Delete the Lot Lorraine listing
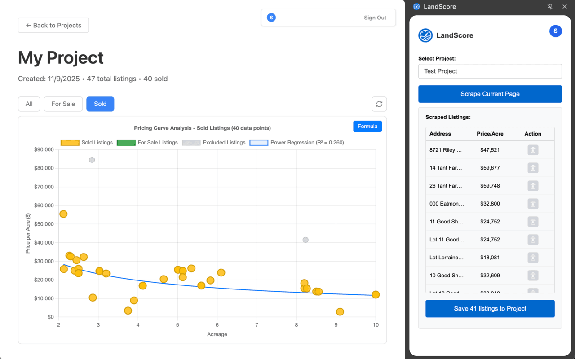The image size is (575, 359). pos(533,258)
